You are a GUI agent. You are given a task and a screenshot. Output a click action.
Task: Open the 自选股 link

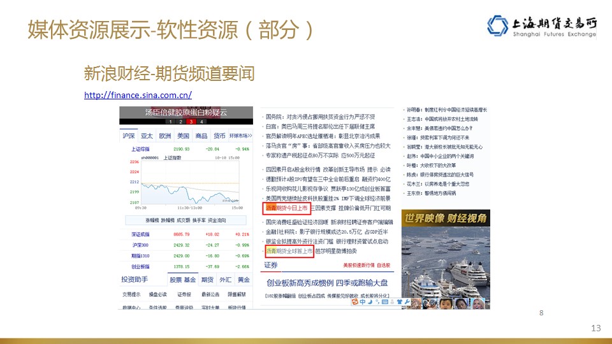(383, 265)
